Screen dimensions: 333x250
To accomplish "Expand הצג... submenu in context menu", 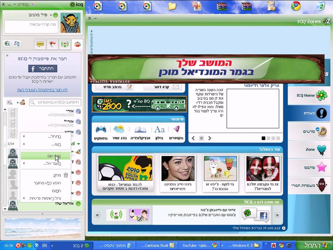I will click(45, 144).
